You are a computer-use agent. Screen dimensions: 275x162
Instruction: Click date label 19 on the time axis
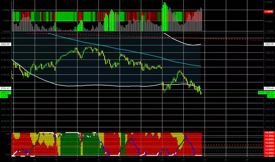120,160
